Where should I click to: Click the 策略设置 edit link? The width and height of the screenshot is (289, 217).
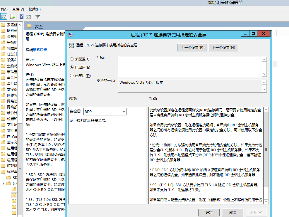(x=40, y=50)
